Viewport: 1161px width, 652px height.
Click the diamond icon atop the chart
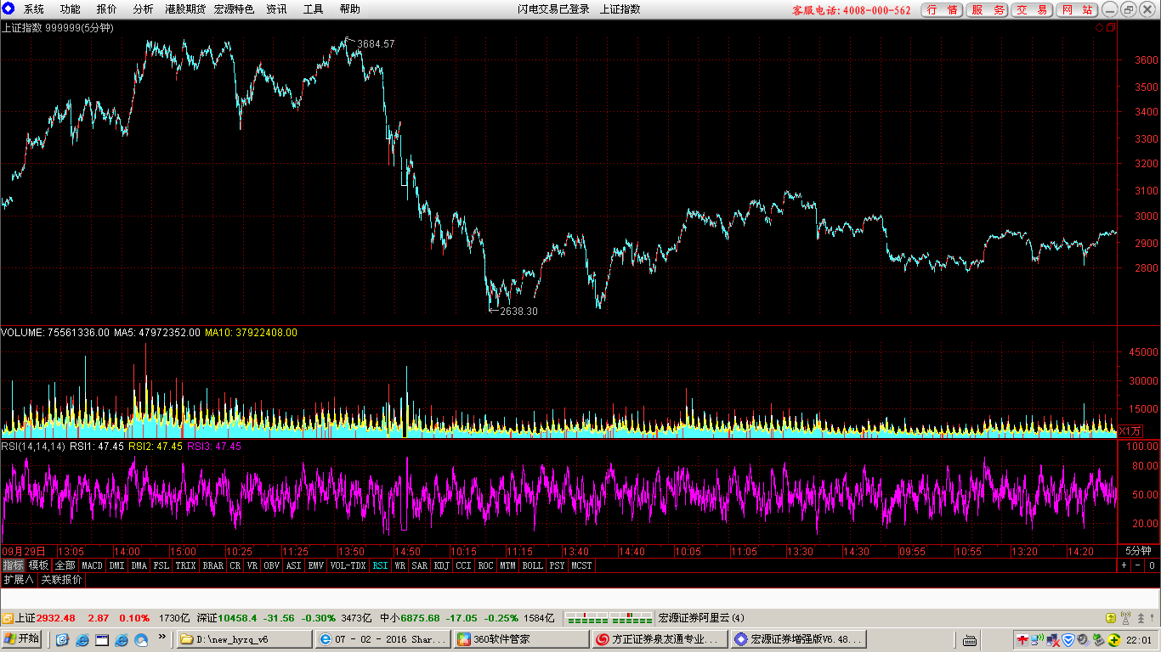tap(1099, 28)
